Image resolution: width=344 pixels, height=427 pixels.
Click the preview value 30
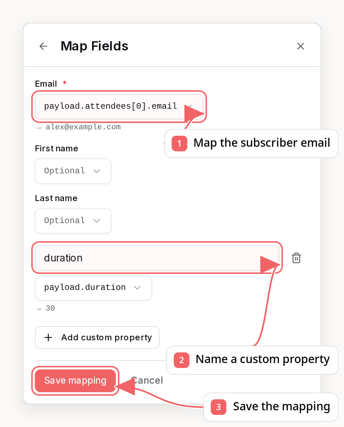click(x=50, y=308)
